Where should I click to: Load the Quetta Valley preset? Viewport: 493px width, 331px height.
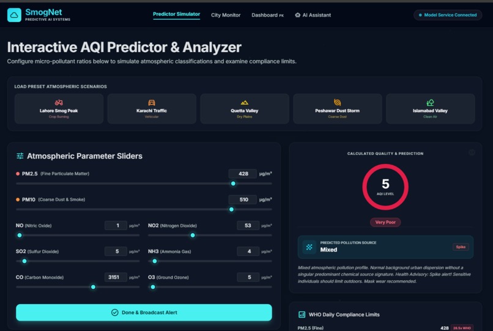[244, 108]
